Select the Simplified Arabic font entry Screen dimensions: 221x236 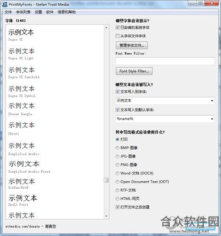pos(24,149)
